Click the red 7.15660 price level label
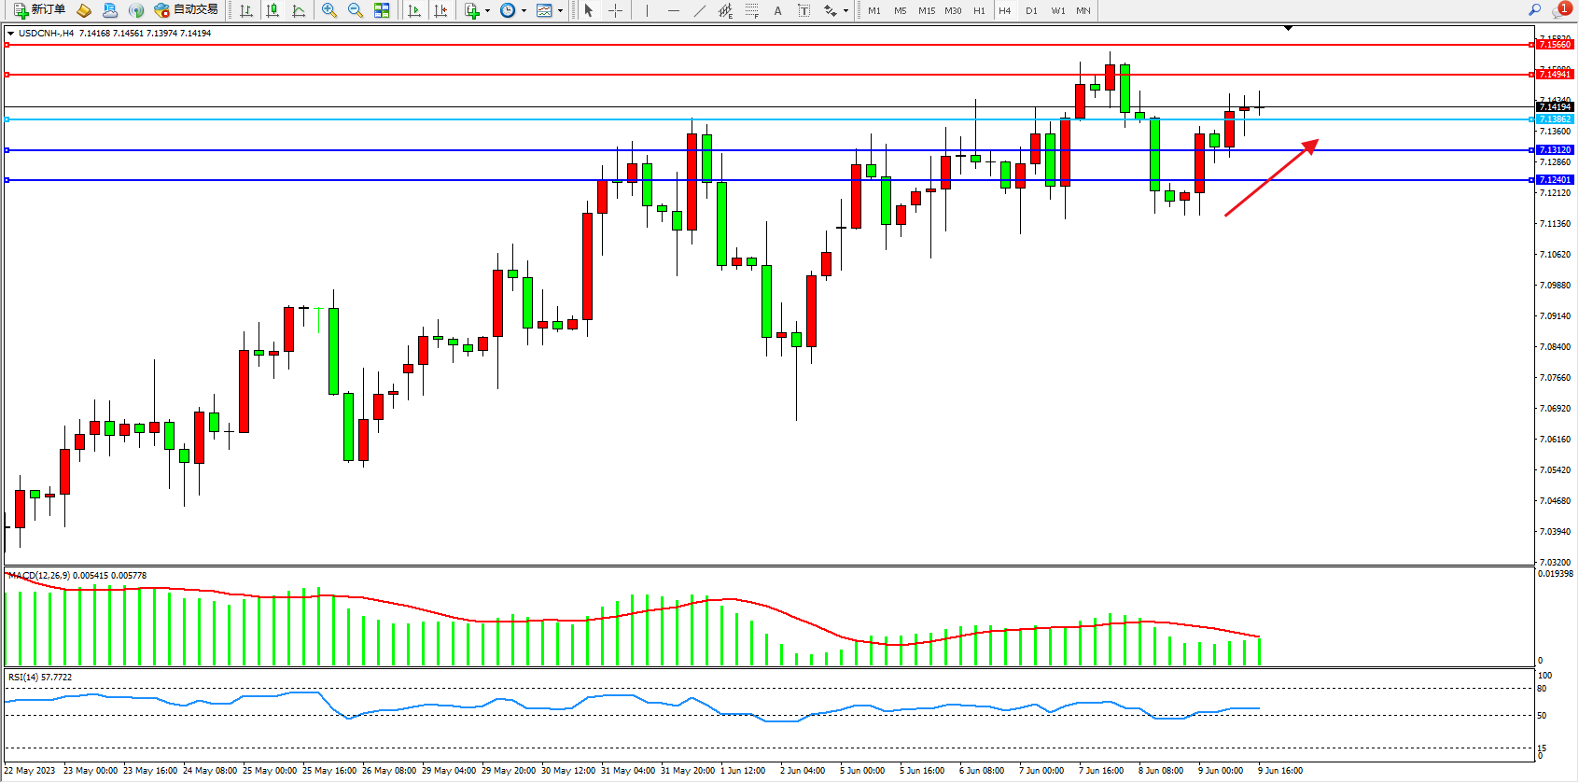This screenshot has width=1579, height=783. pyautogui.click(x=1555, y=45)
